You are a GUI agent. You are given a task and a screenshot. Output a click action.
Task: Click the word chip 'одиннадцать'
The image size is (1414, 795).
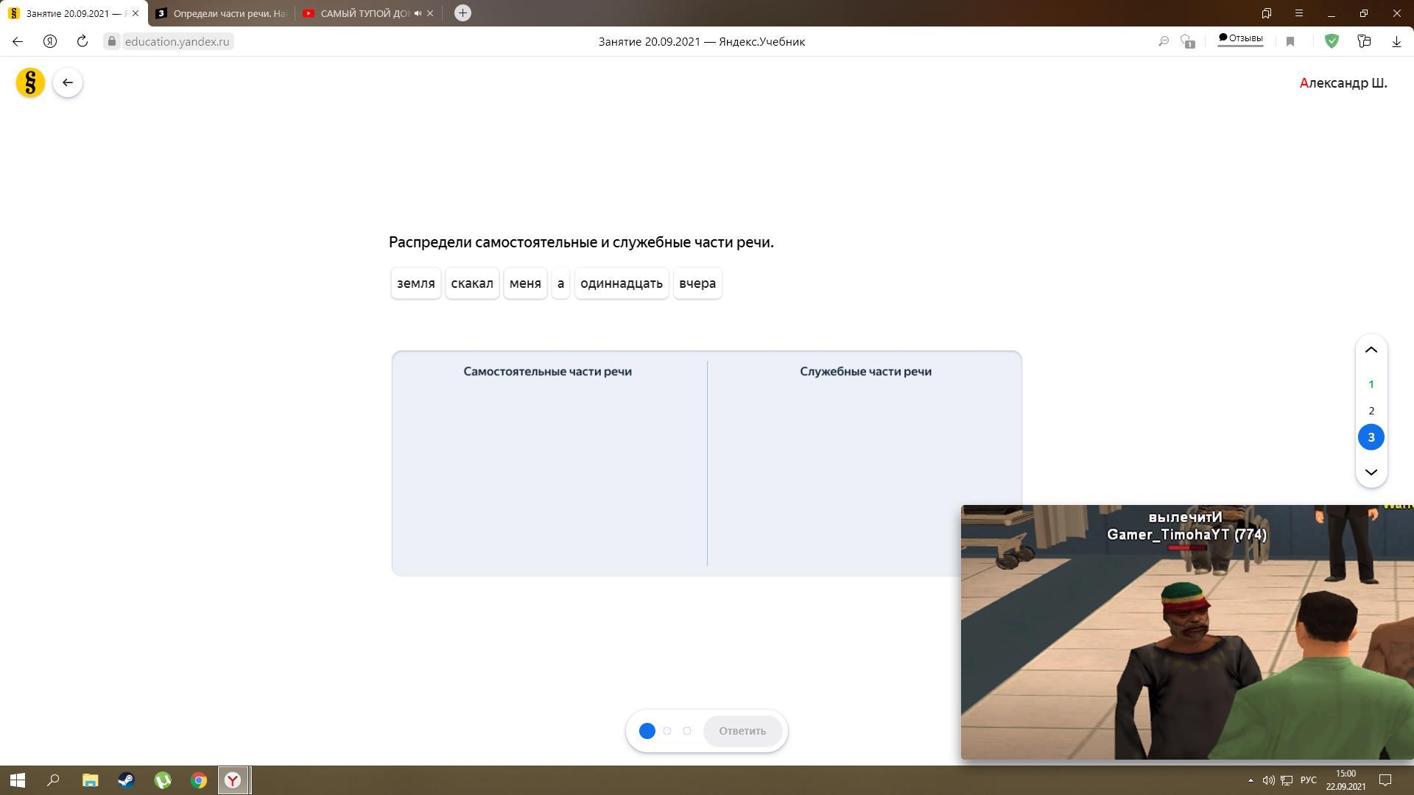click(622, 283)
